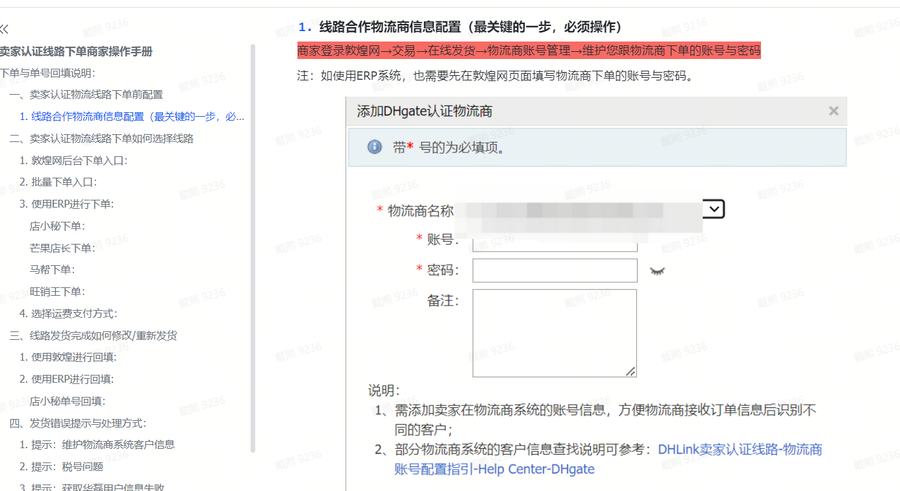Click the 带* 号的为必填项 notice text
This screenshot has height=491, width=900.
(449, 147)
